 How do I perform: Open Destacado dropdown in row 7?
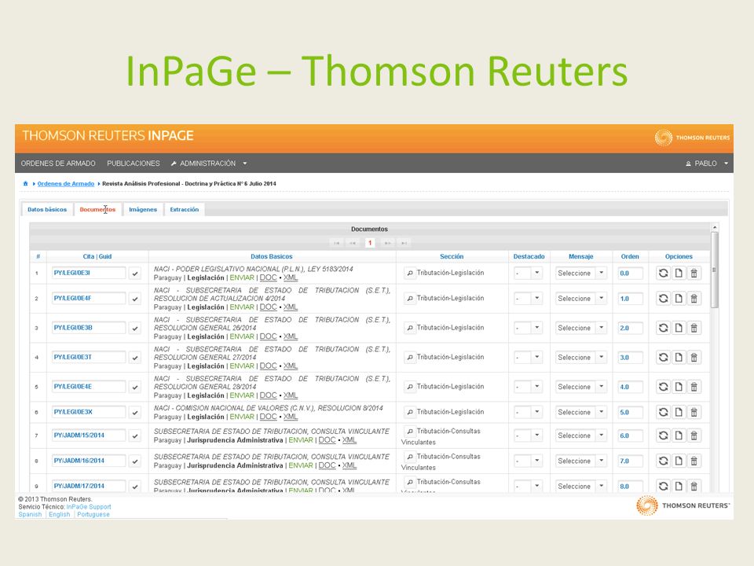pyautogui.click(x=528, y=435)
